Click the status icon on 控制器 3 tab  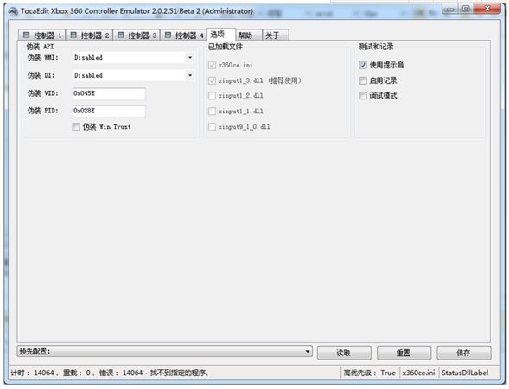click(120, 35)
